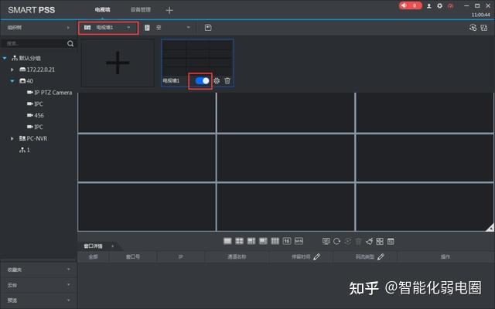
Task: Expand the PC-NVR device node
Action: point(12,138)
